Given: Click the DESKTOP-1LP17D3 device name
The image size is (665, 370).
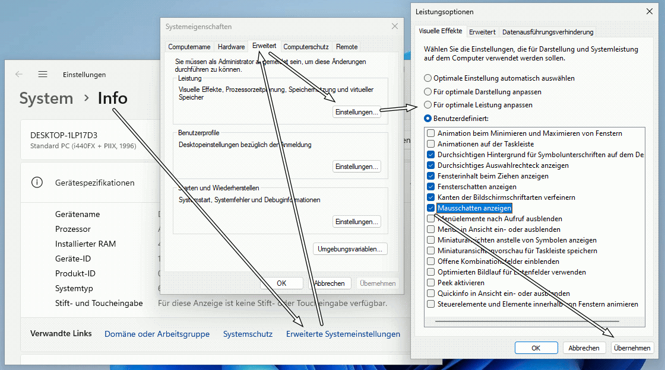Looking at the screenshot, I should 64,135.
